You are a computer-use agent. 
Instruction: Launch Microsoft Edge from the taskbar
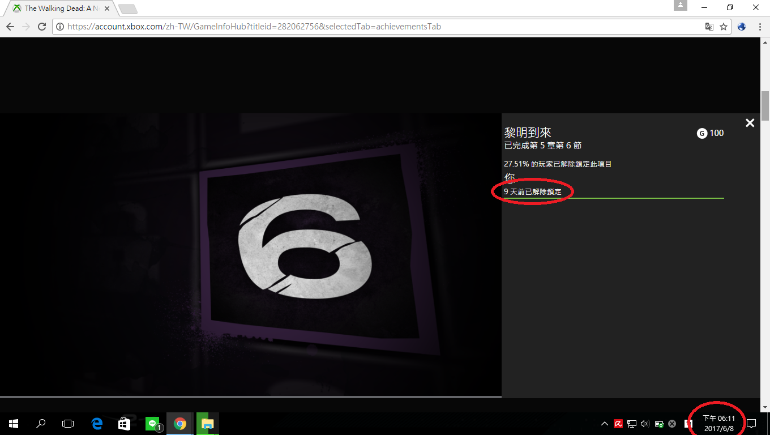point(97,423)
